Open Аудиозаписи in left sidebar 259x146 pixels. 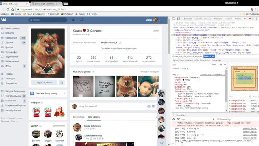[12, 56]
